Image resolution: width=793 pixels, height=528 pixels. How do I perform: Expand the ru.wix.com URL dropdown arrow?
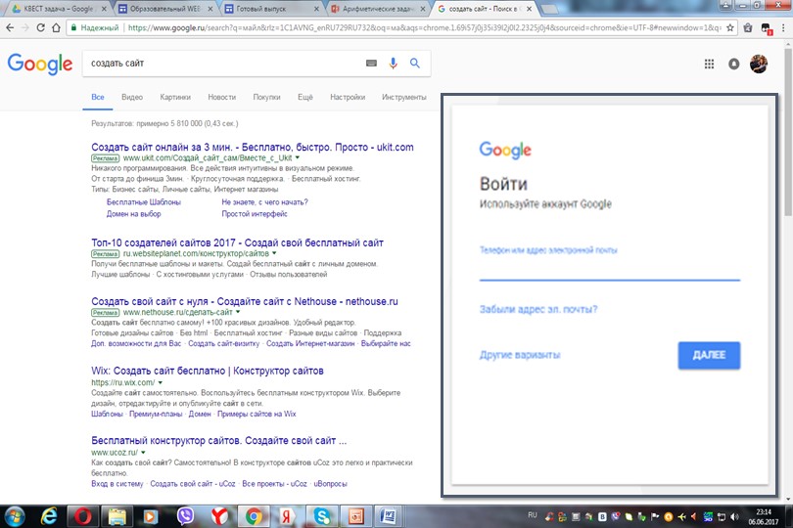point(161,382)
